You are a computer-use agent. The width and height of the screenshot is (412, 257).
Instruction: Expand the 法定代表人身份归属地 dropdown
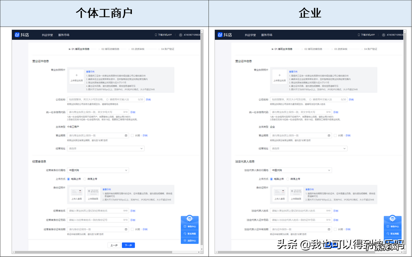301,170
